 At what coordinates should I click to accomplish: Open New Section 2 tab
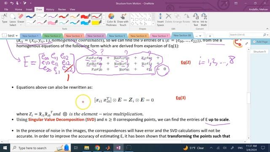click(x=52, y=36)
